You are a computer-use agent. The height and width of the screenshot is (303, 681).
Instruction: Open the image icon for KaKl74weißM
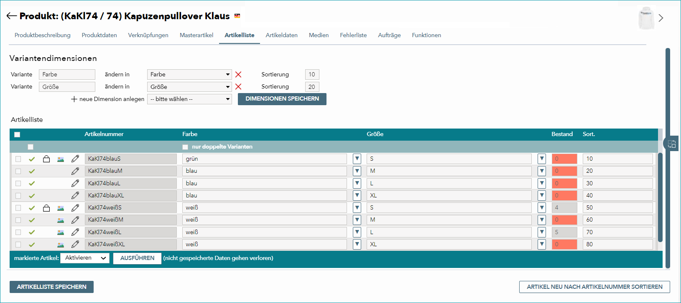tap(61, 220)
